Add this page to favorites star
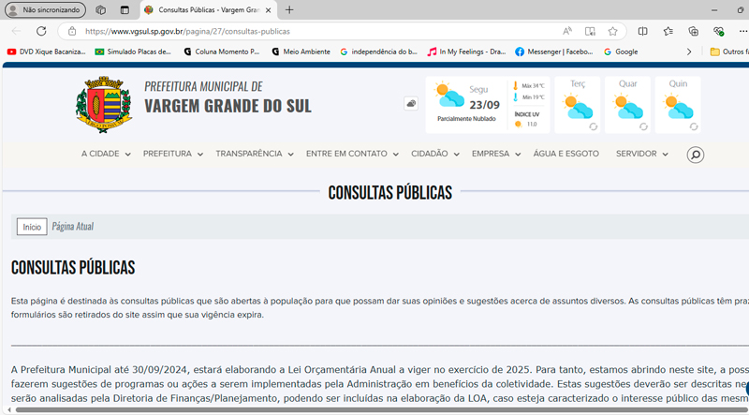 (x=612, y=31)
